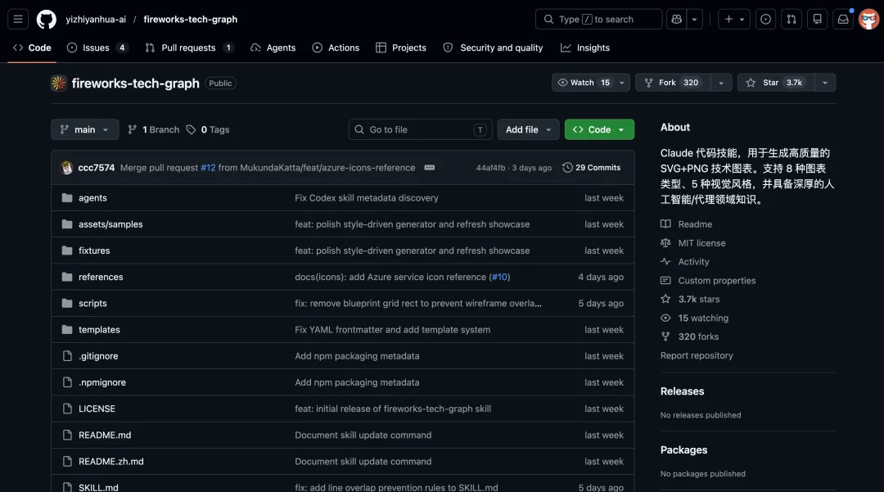
Task: Open the notifications inbox icon
Action: click(842, 19)
